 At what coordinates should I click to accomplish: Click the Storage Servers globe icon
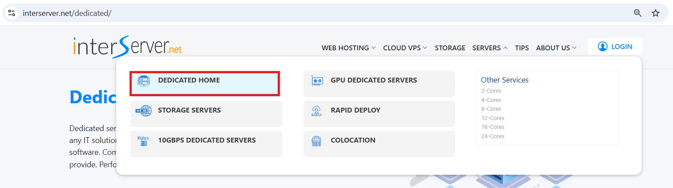[144, 111]
